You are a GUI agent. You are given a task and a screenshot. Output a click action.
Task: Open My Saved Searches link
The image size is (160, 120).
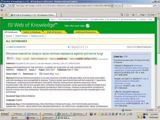coord(129,19)
